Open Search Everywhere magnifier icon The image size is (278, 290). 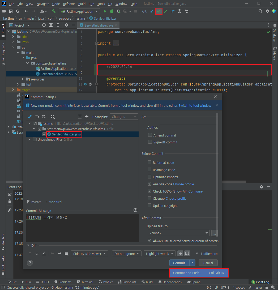point(260,11)
